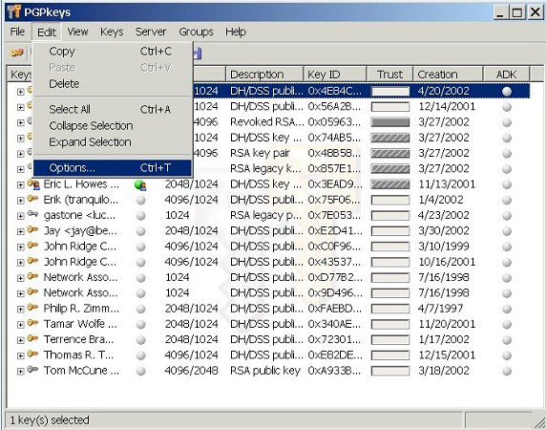547x430 pixels.
Task: Click the RSA key pair description cell
Action: tap(260, 153)
